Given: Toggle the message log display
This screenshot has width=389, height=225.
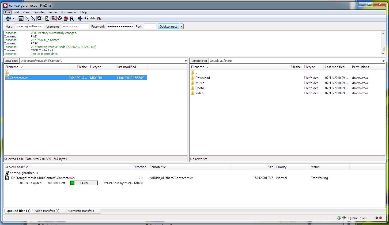Looking at the screenshot, I should [21, 18].
